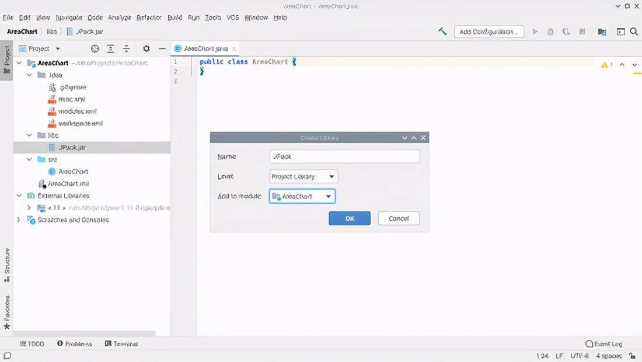The height and width of the screenshot is (362, 642).
Task: Open Project panel settings gear
Action: [146, 48]
